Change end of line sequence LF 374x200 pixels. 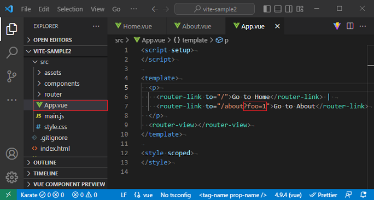tap(124, 195)
